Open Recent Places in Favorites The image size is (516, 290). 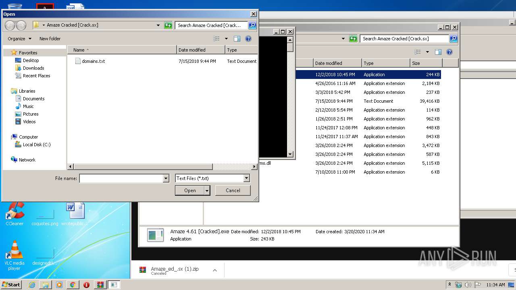(36, 76)
